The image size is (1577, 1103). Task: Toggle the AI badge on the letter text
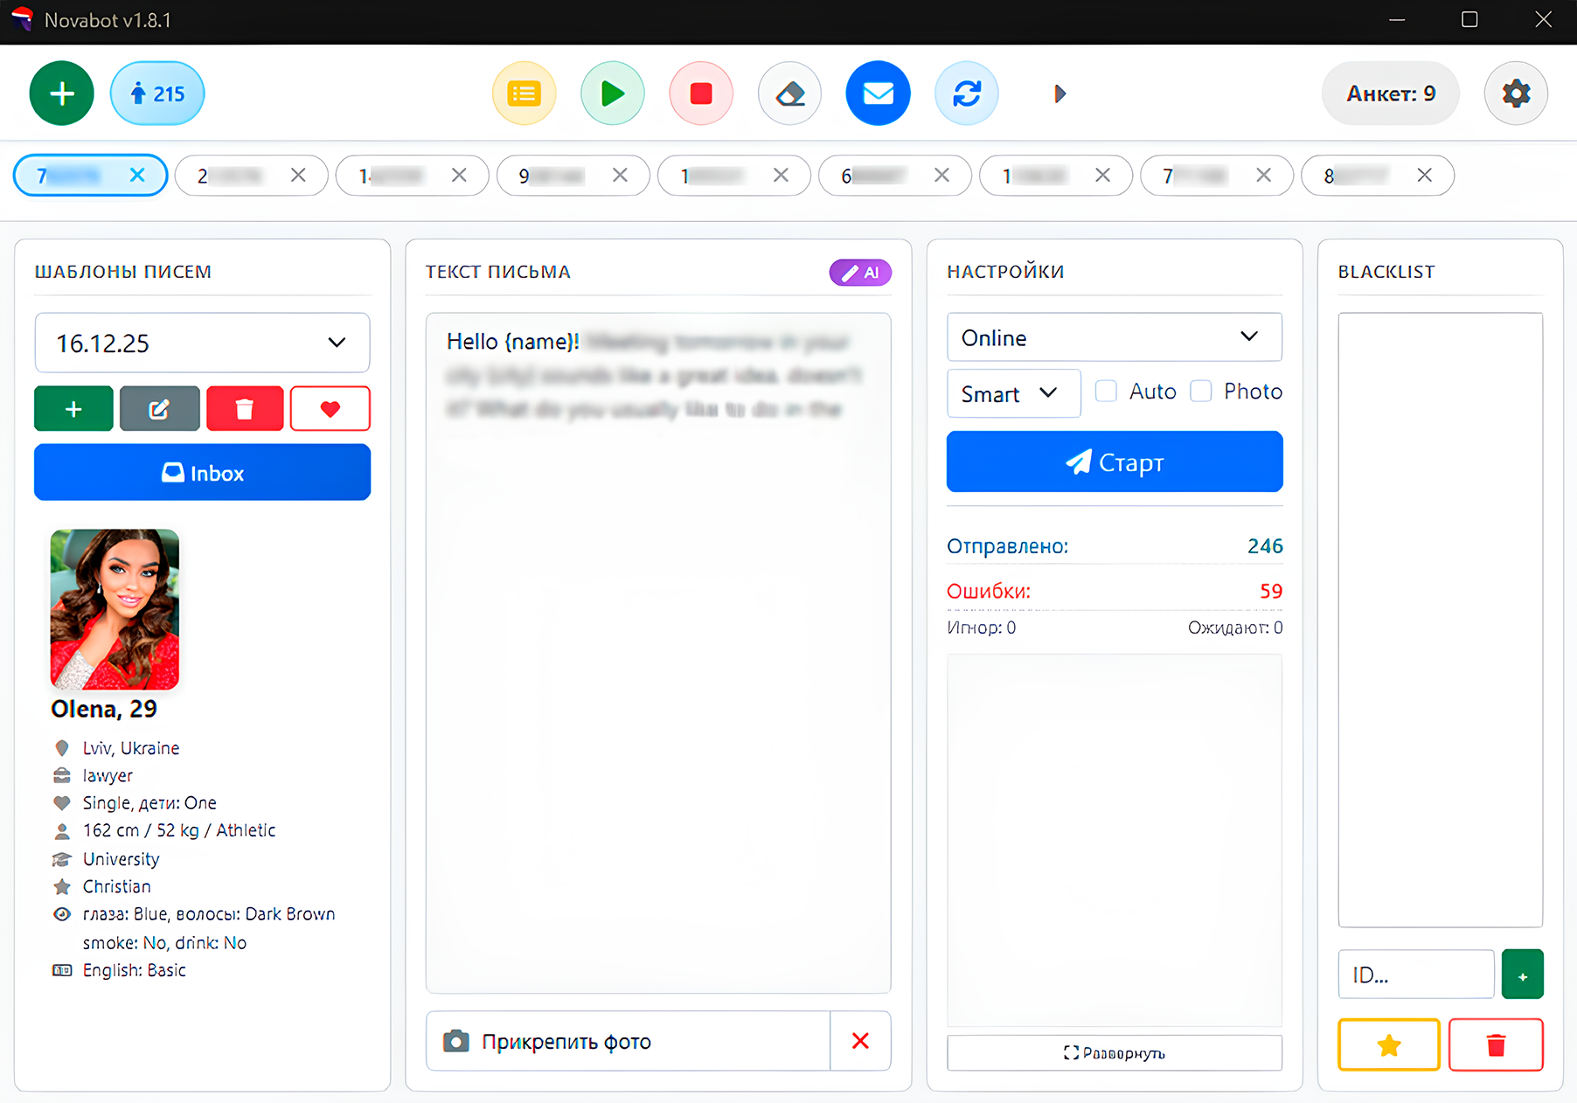pyautogui.click(x=860, y=272)
